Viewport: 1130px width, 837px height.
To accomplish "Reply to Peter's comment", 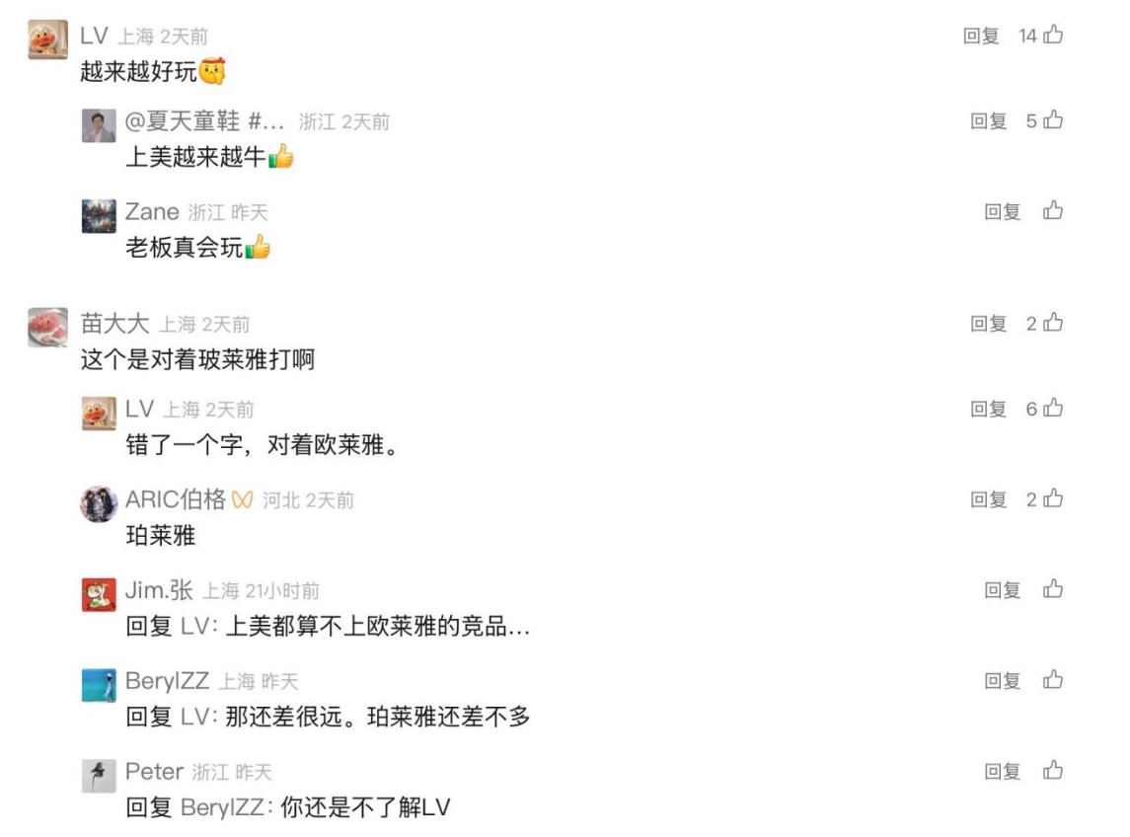I will click(1003, 772).
